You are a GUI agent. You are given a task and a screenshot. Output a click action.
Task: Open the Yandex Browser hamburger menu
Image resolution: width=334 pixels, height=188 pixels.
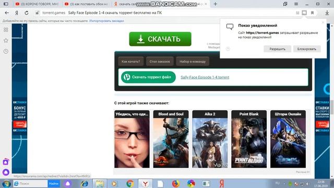click(x=296, y=4)
